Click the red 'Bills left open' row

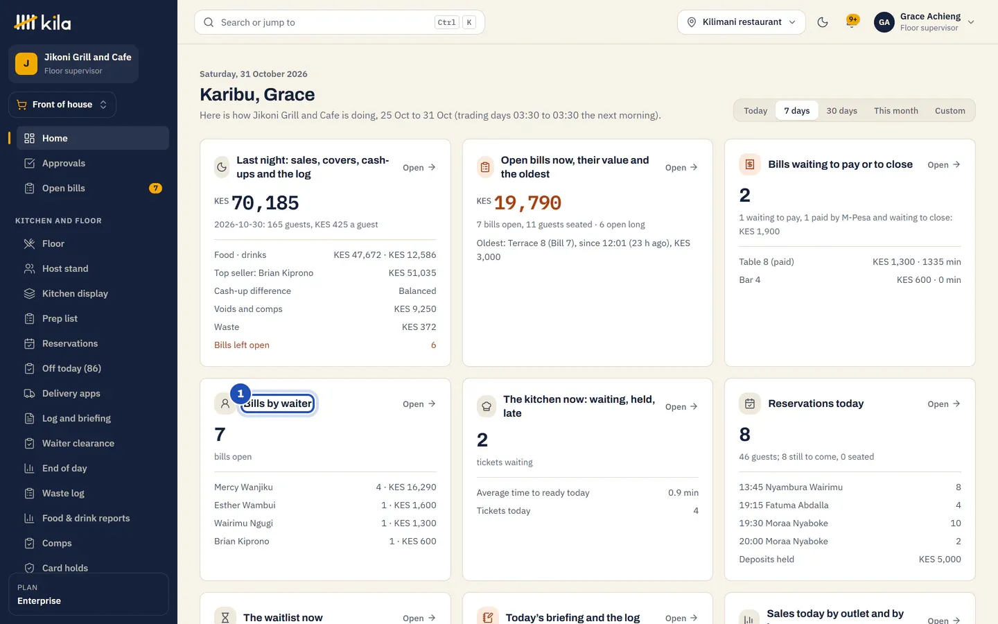pyautogui.click(x=325, y=345)
